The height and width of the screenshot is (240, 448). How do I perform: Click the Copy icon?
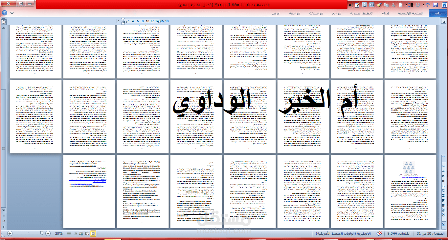(386, 5)
